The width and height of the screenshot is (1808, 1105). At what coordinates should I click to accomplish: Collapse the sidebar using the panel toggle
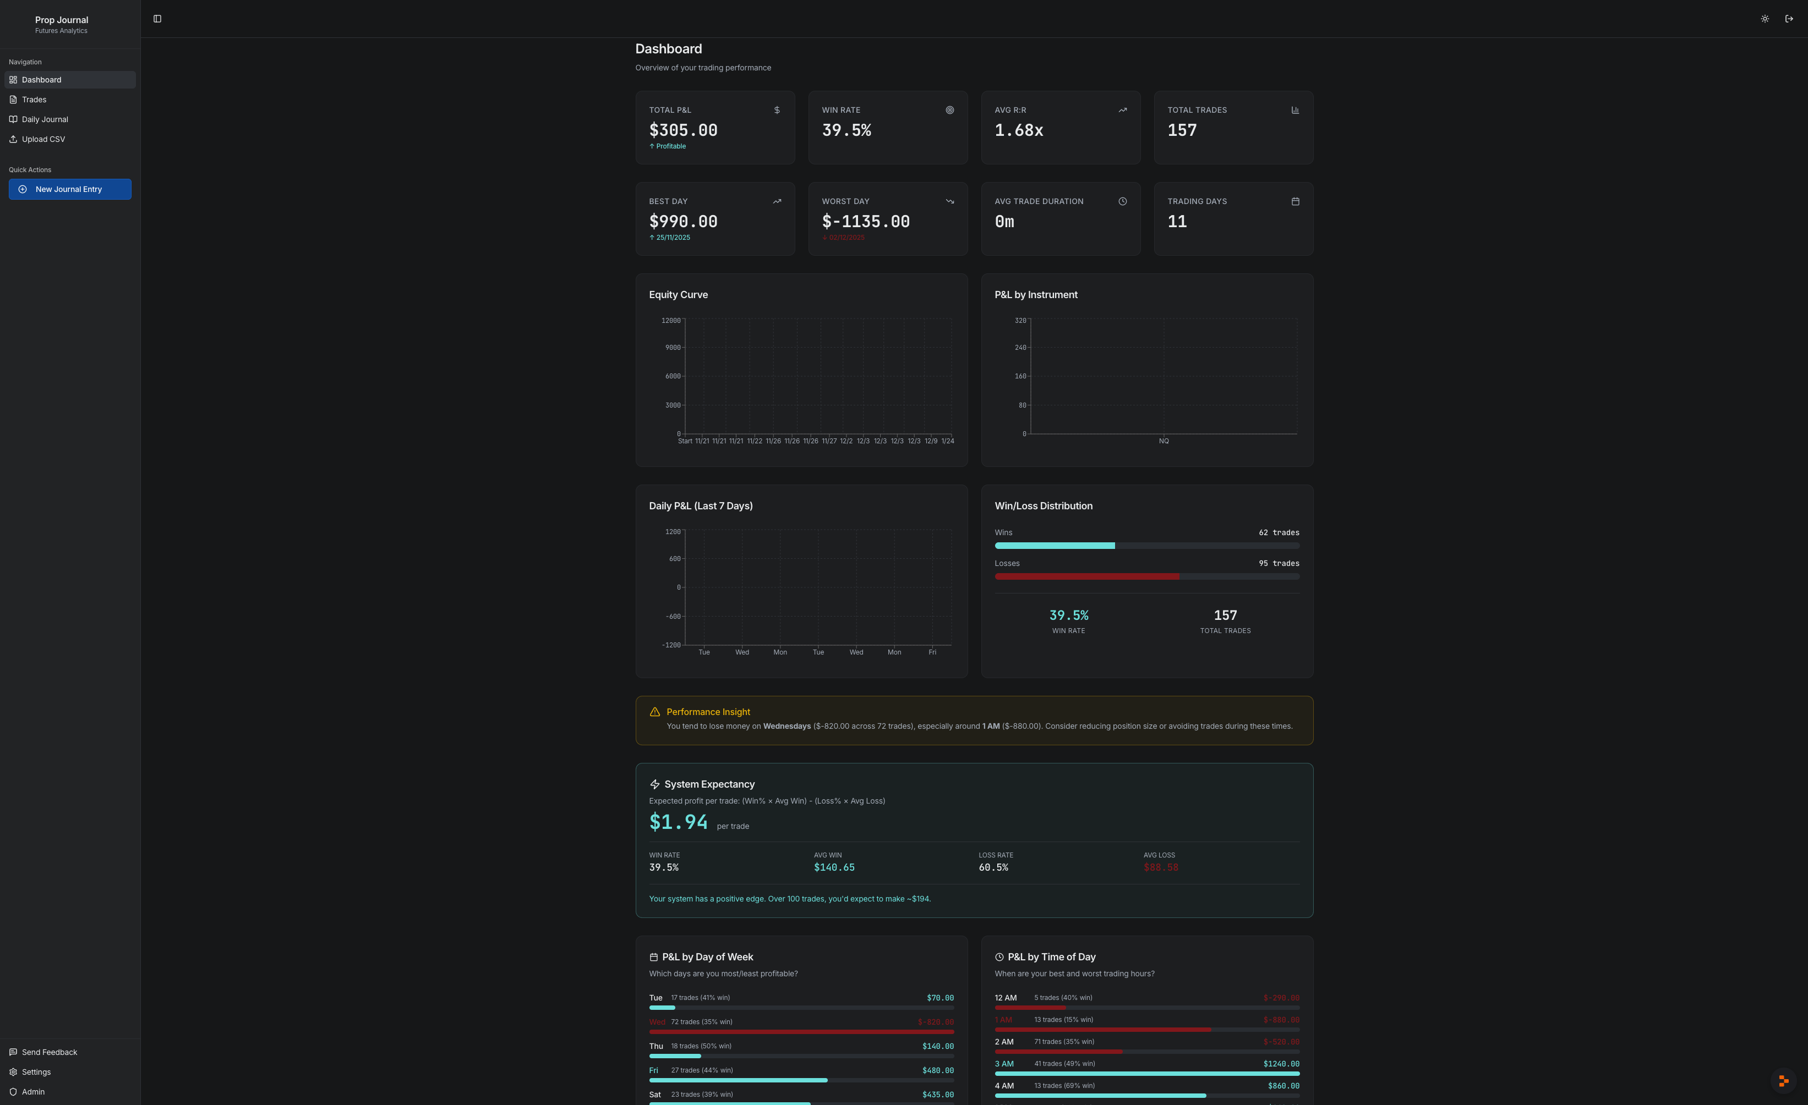(157, 18)
